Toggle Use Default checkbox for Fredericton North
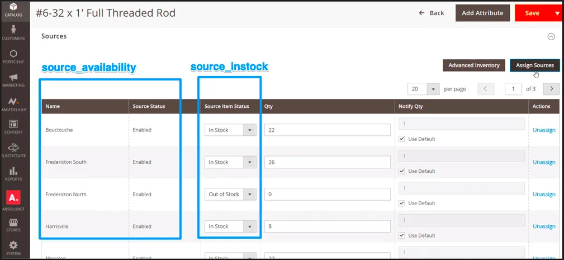 [x=402, y=203]
